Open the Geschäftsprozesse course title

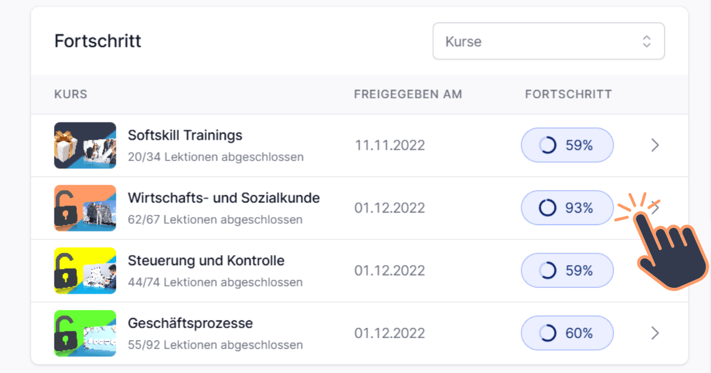pyautogui.click(x=190, y=324)
